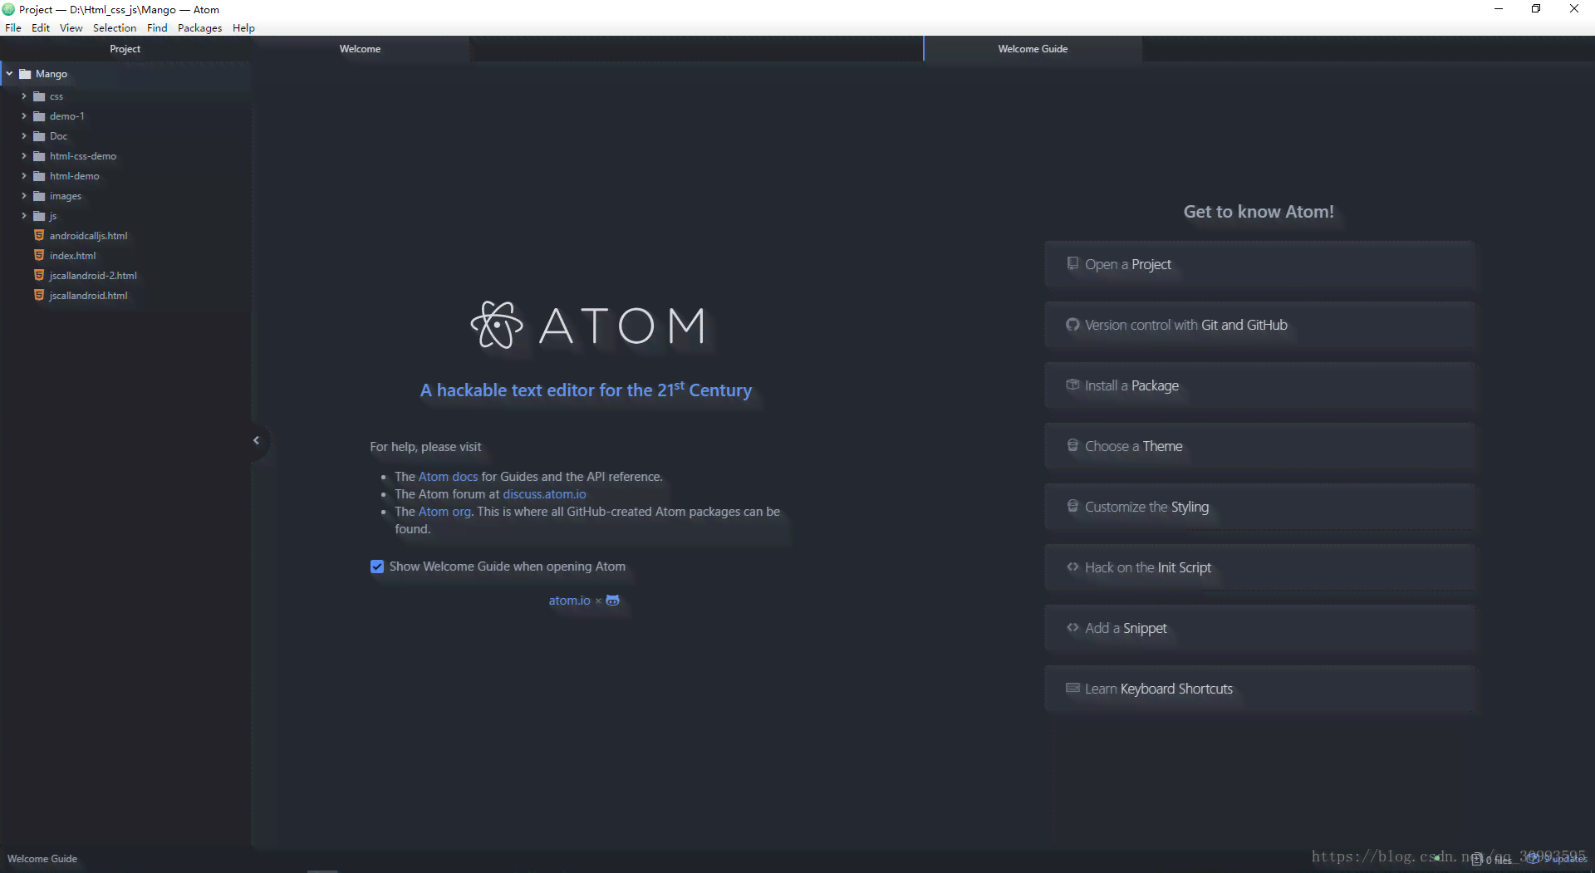
Task: Click the html-demo folder icon
Action: pyautogui.click(x=39, y=176)
